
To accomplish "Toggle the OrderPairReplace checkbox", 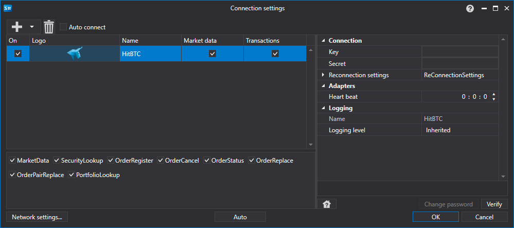I will 12,175.
